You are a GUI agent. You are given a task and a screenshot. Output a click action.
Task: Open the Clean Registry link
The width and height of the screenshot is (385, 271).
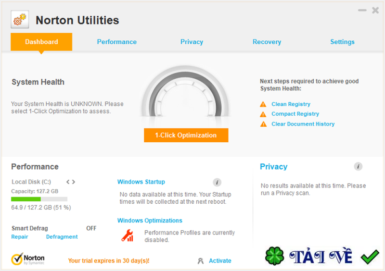click(291, 104)
